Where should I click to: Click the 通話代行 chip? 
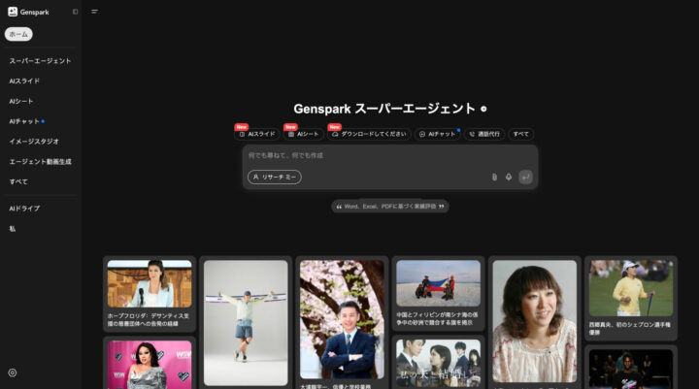[x=484, y=134]
